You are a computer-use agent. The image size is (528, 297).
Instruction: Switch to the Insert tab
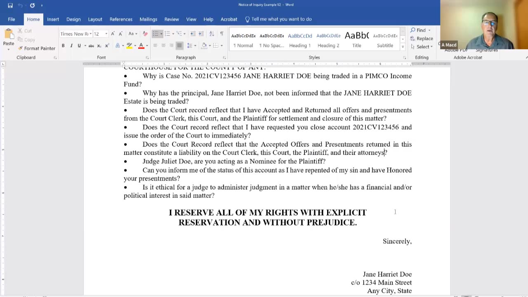[53, 19]
